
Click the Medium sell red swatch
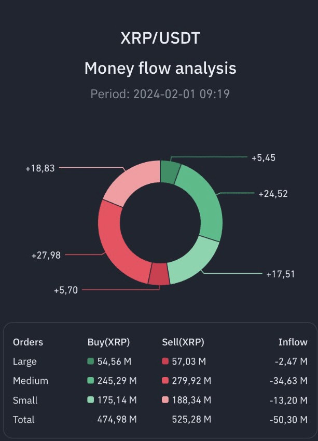165,381
